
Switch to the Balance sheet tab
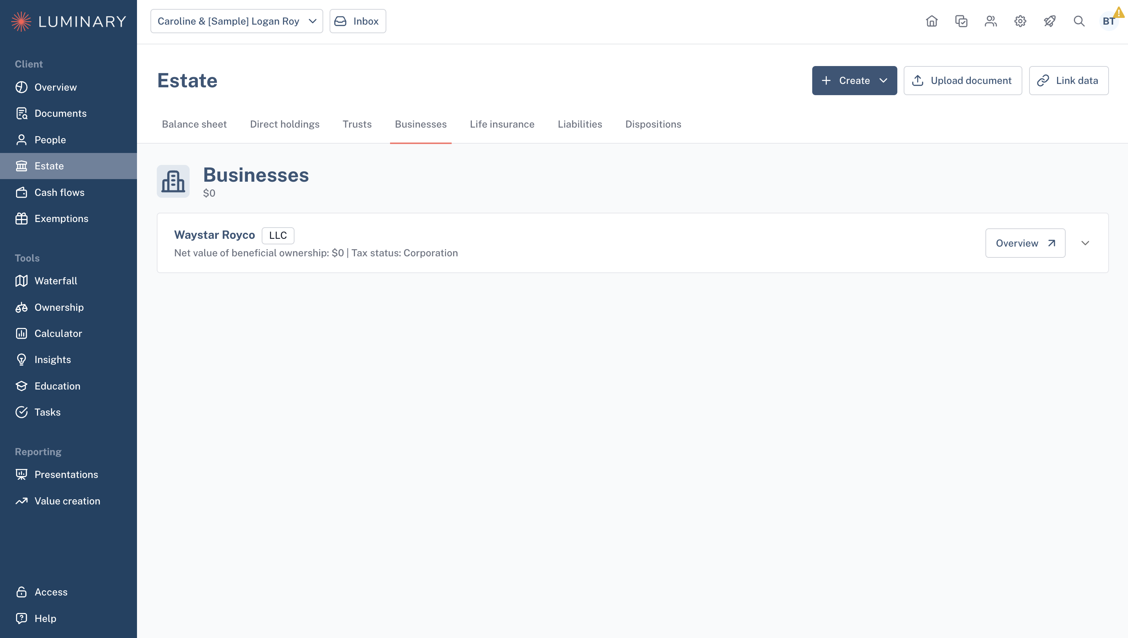point(194,125)
